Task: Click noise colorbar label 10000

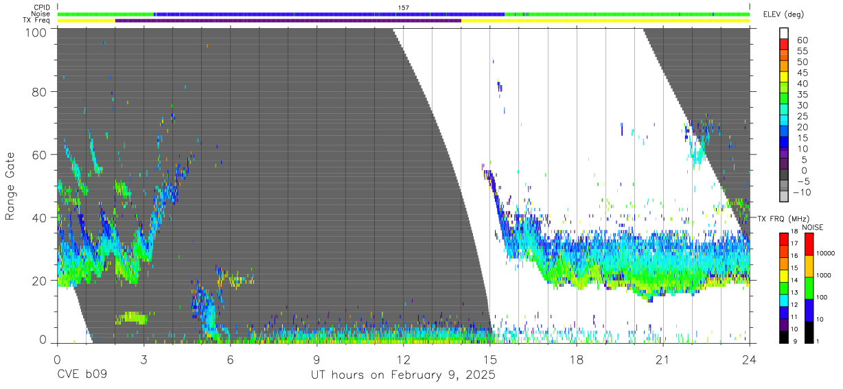Action: pyautogui.click(x=826, y=254)
